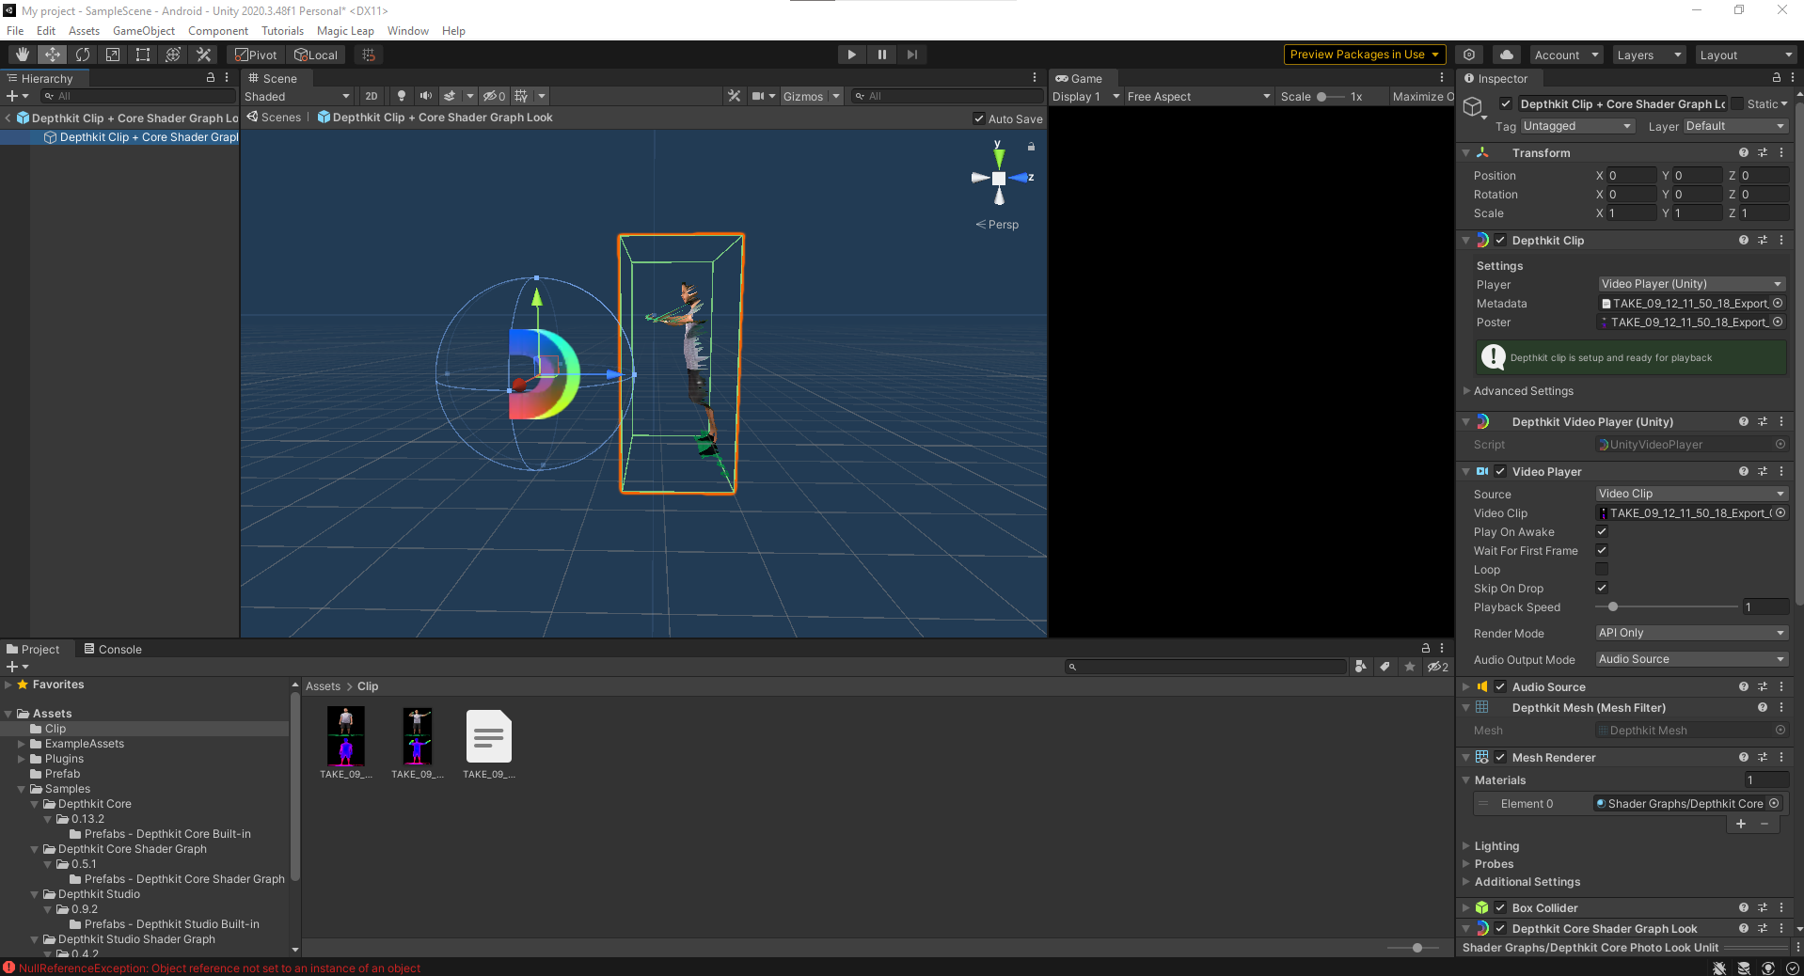Open the GameObject menu

[x=143, y=31]
